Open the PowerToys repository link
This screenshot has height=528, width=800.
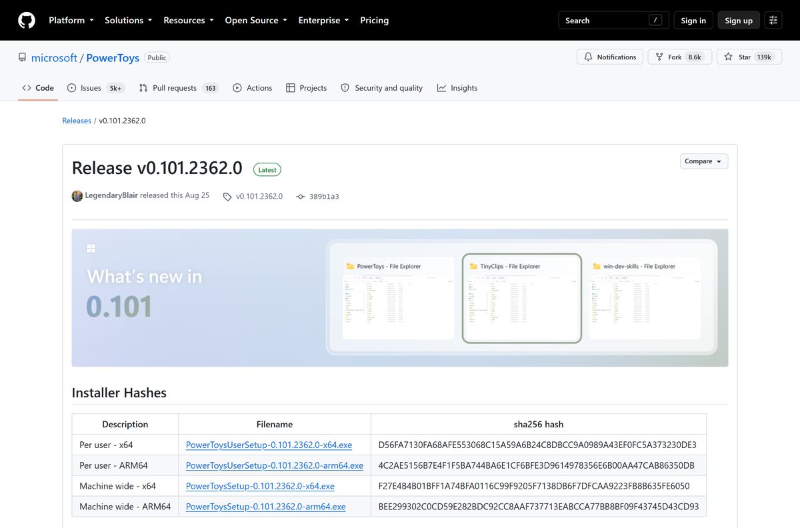coord(113,58)
